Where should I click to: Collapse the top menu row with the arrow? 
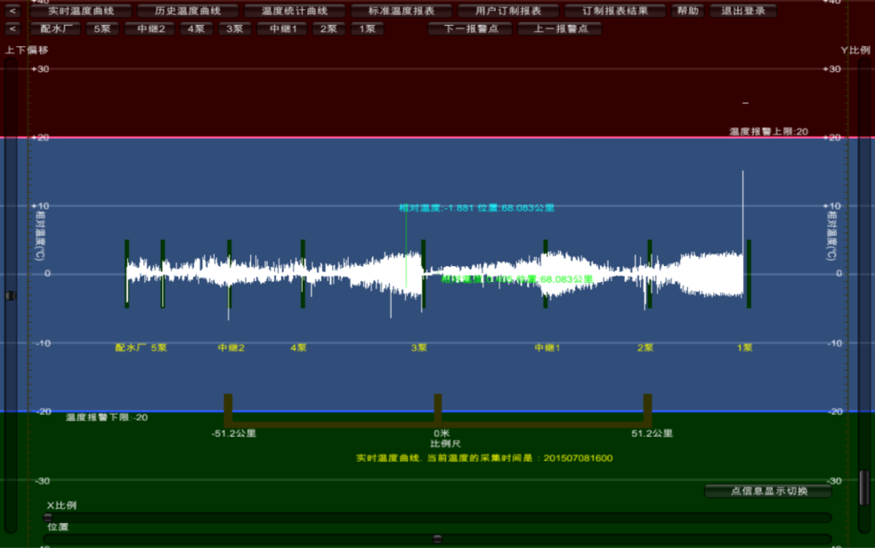[x=12, y=11]
